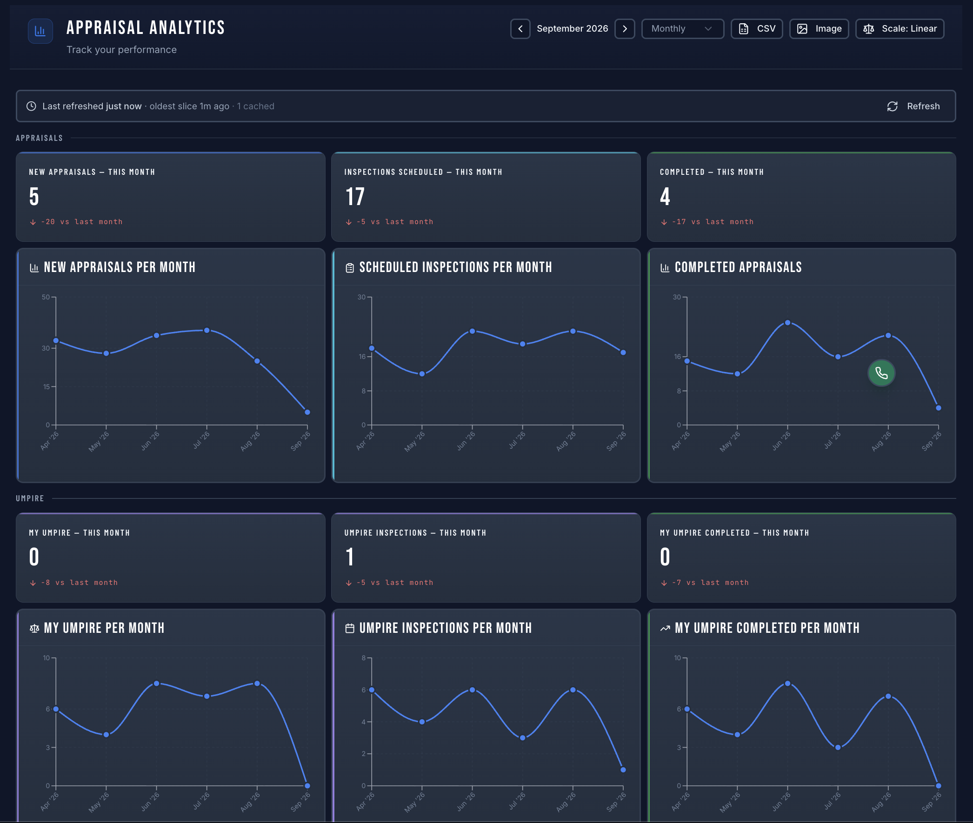Click the September 2026 date label
Viewport: 973px width, 823px height.
coord(572,28)
